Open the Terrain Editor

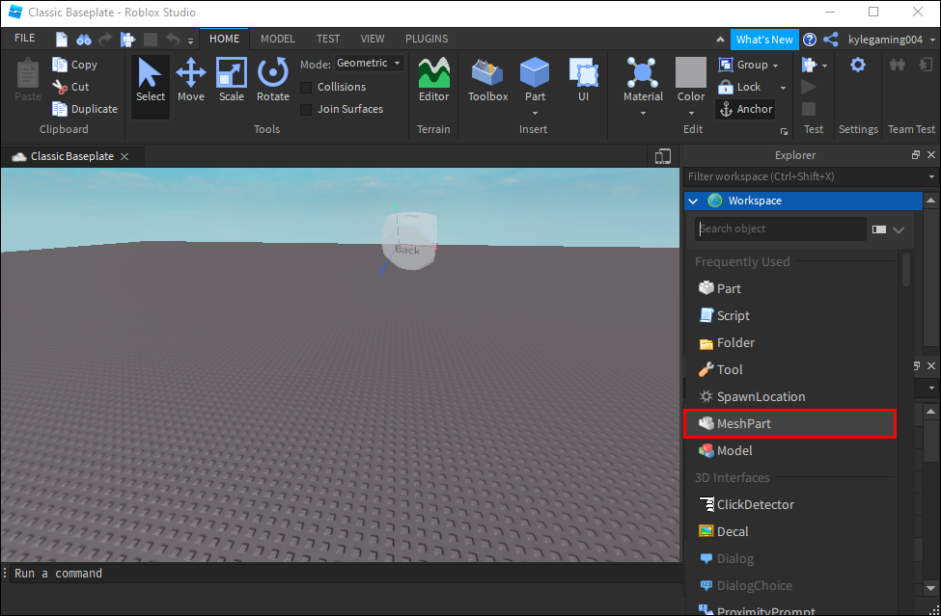coord(434,81)
